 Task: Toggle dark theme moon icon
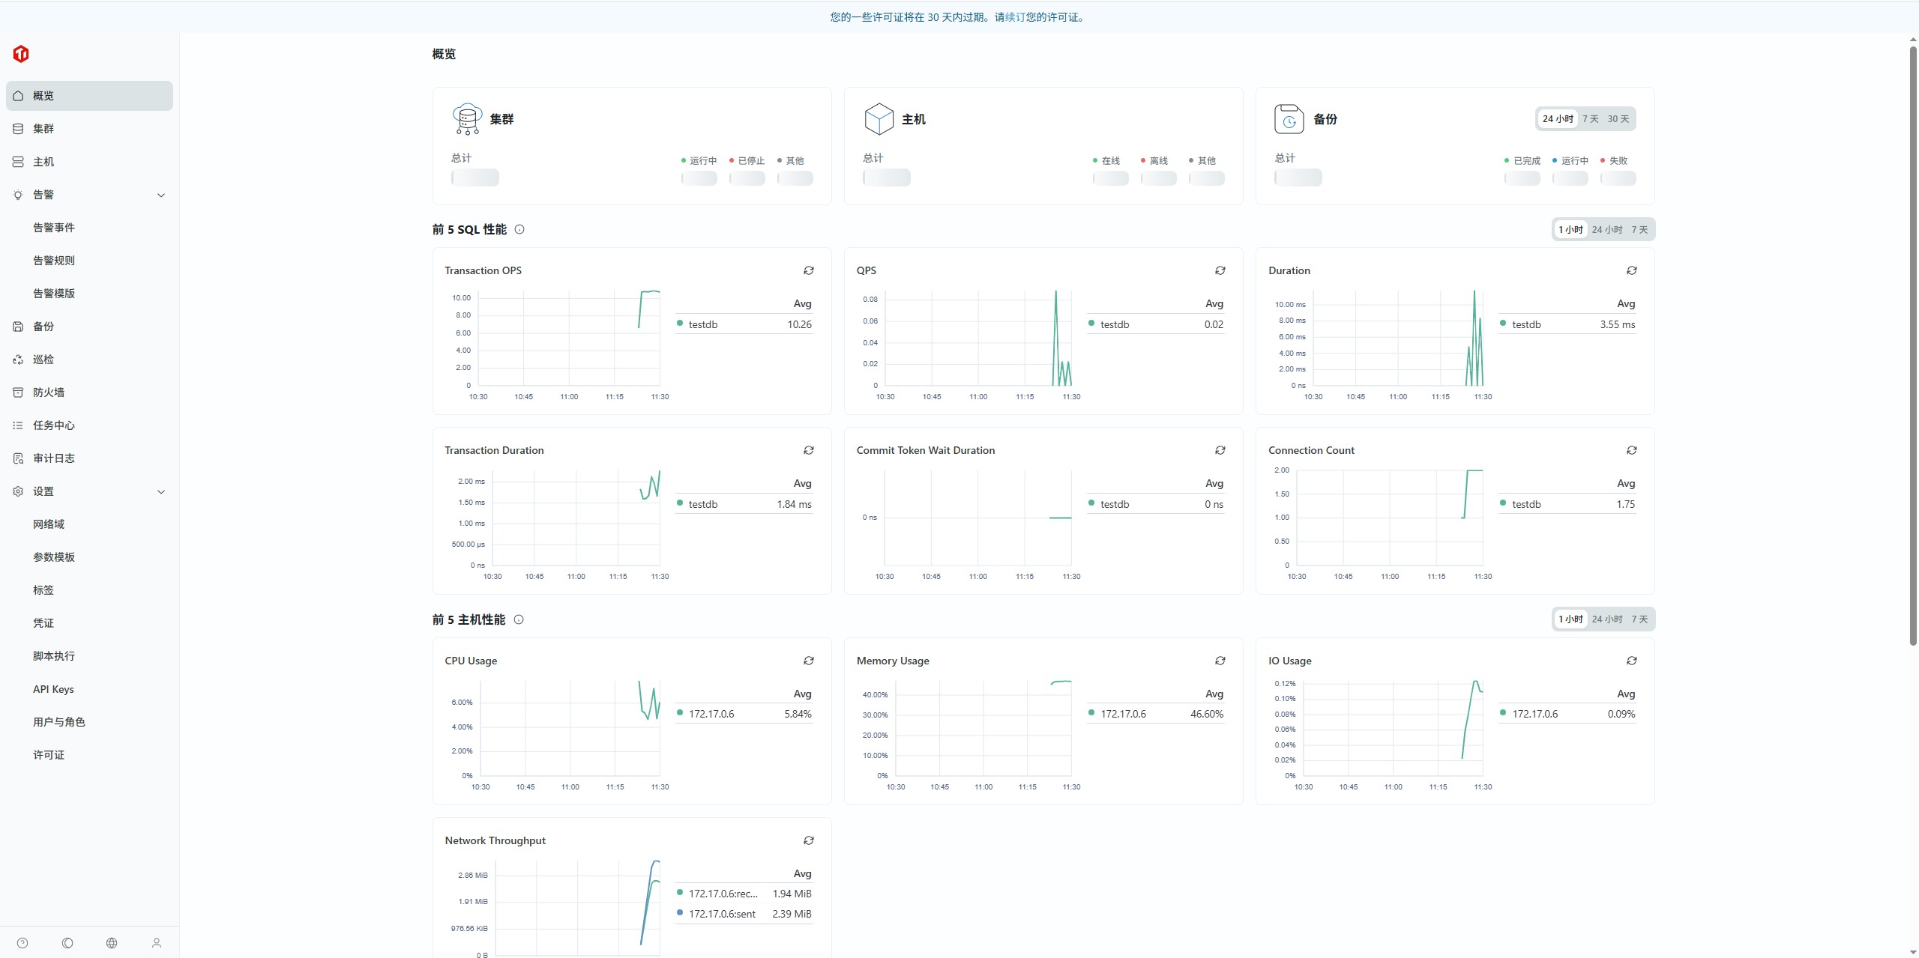coord(67,943)
